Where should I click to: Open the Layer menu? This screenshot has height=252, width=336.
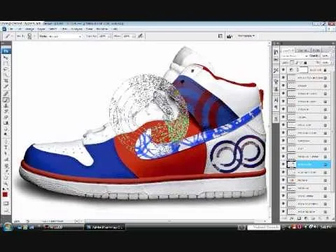pos(41,29)
